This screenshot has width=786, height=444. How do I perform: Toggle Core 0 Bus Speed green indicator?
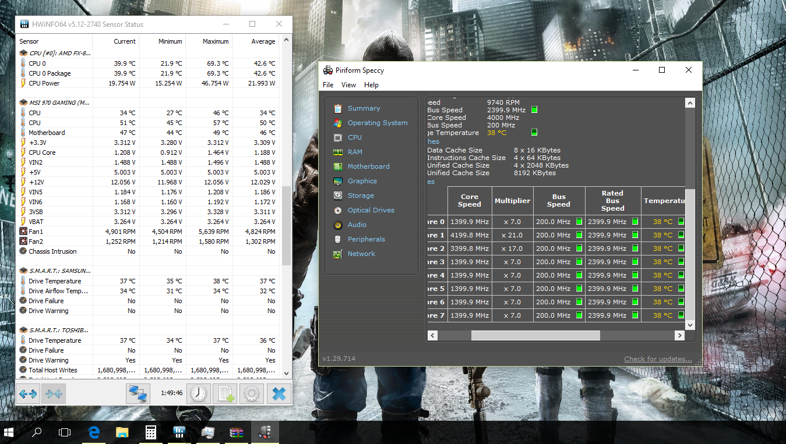tap(579, 222)
